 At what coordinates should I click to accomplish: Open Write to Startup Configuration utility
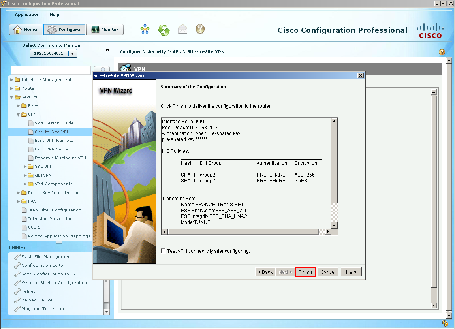point(54,282)
